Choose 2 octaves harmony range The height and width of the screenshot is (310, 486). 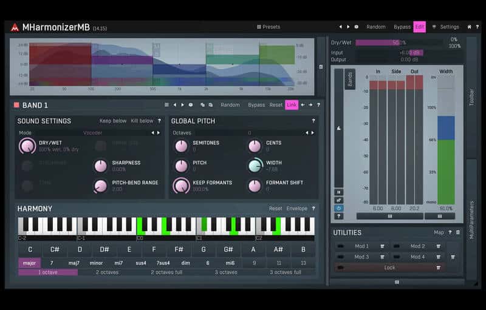108,272
